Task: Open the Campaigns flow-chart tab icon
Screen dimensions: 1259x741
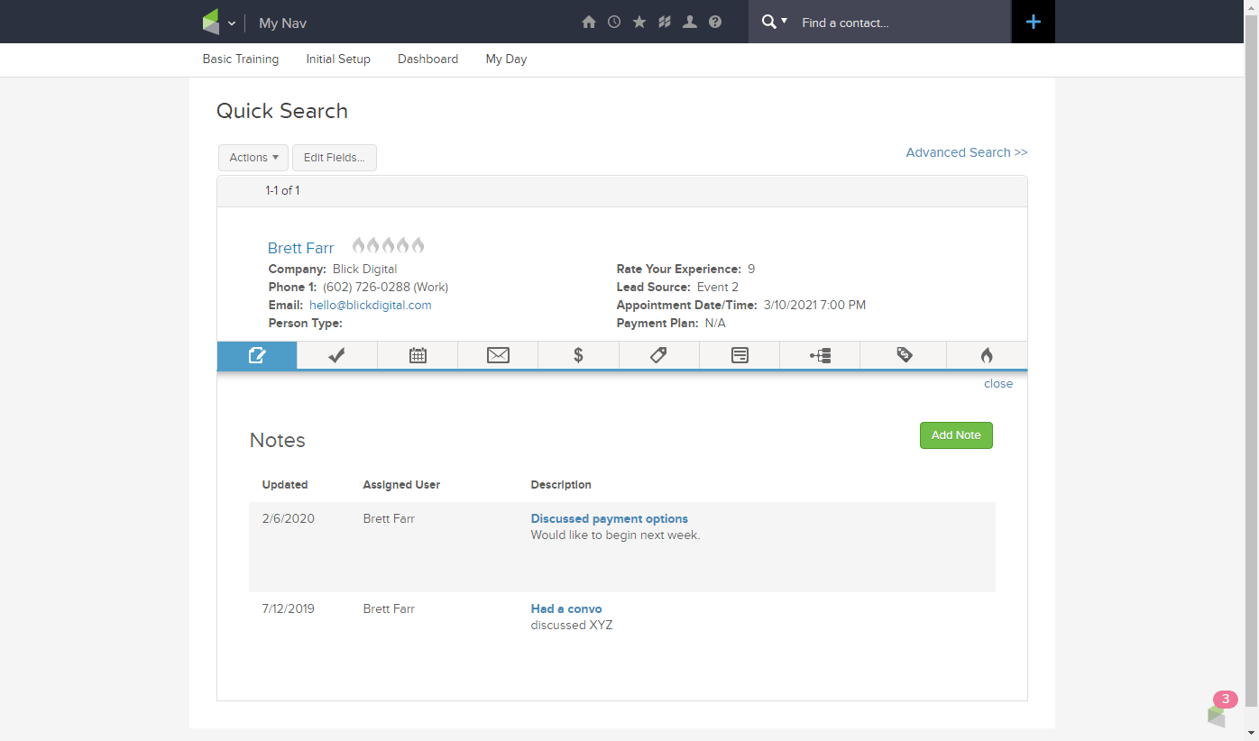Action: pos(820,355)
